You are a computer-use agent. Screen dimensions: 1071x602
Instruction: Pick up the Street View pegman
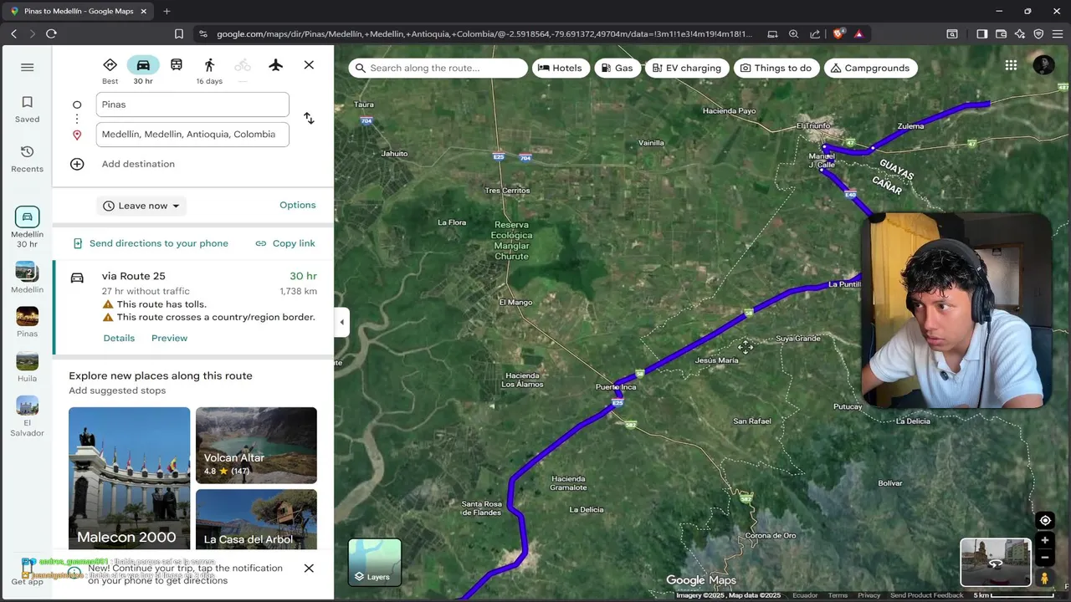coord(1045,578)
